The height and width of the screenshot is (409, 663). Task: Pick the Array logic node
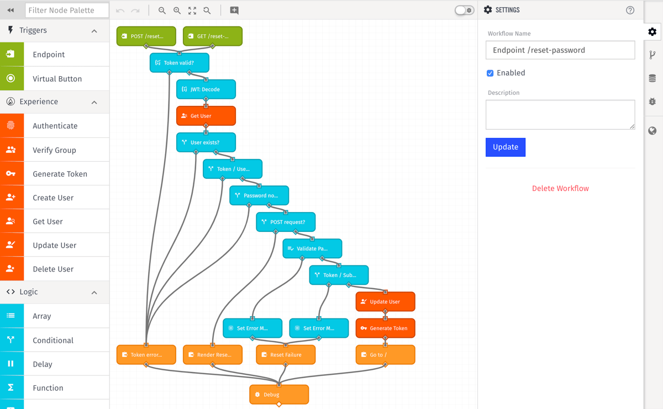55,316
